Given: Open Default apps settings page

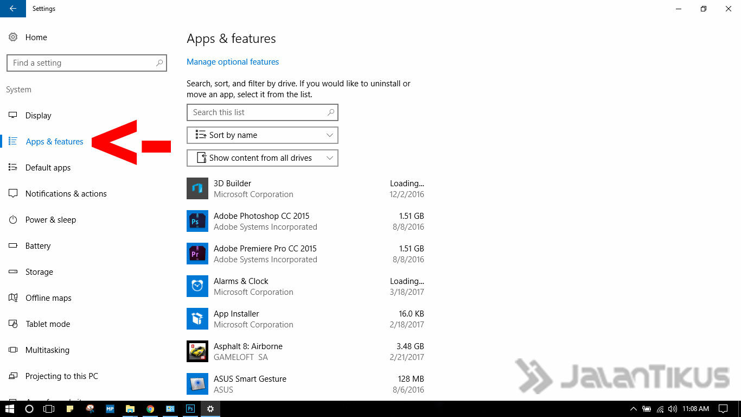Looking at the screenshot, I should point(48,168).
